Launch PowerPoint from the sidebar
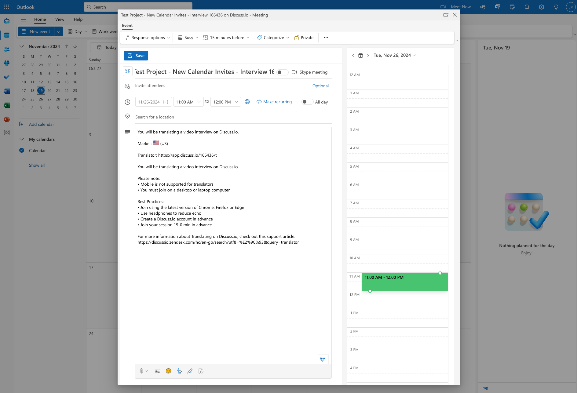Image resolution: width=577 pixels, height=393 pixels. pos(7,119)
